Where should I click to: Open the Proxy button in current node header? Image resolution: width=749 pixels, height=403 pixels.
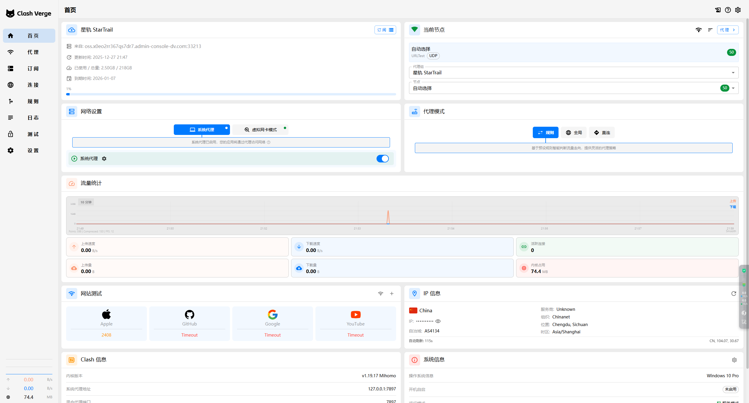727,30
